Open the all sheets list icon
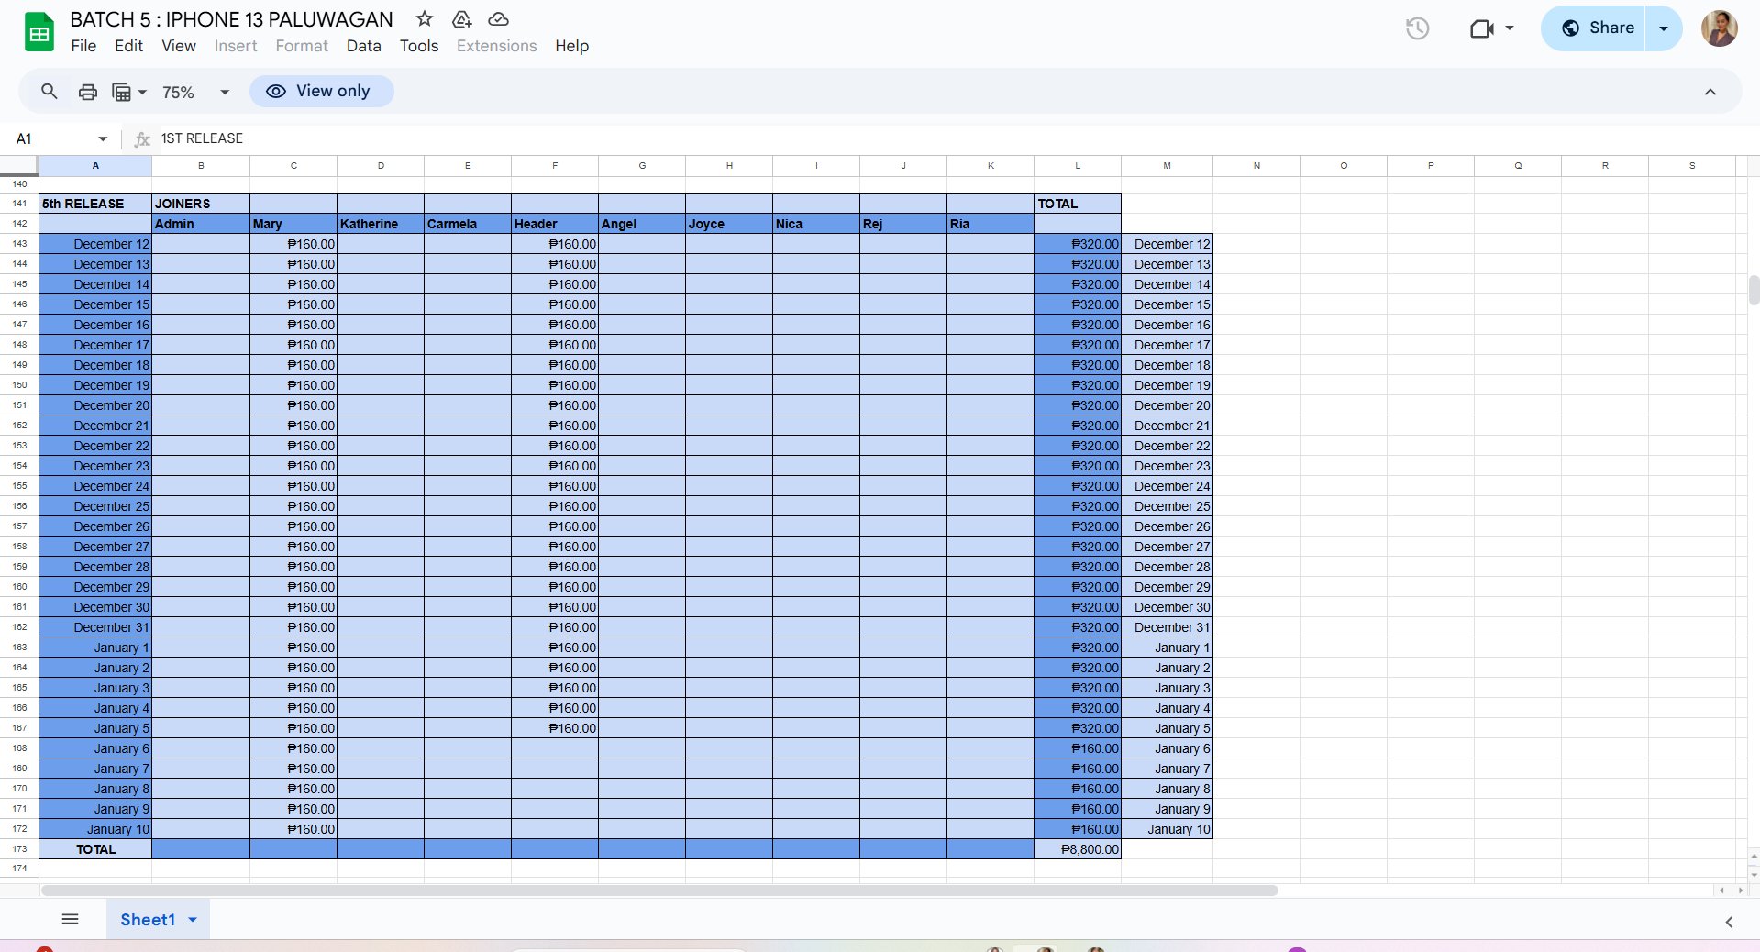This screenshot has width=1760, height=952. (70, 919)
